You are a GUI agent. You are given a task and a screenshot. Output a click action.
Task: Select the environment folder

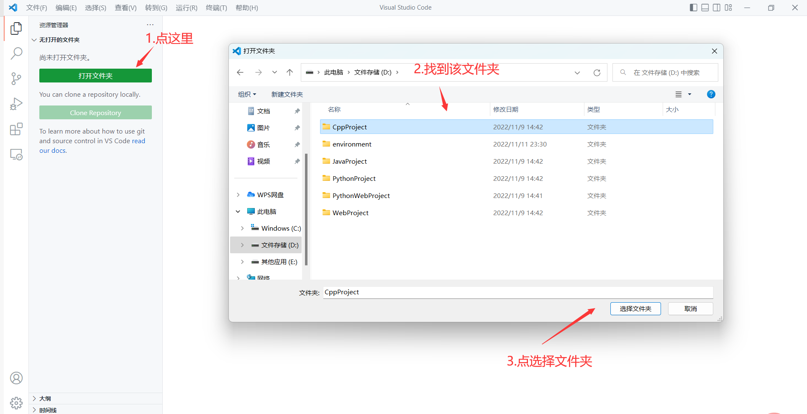coord(516,144)
